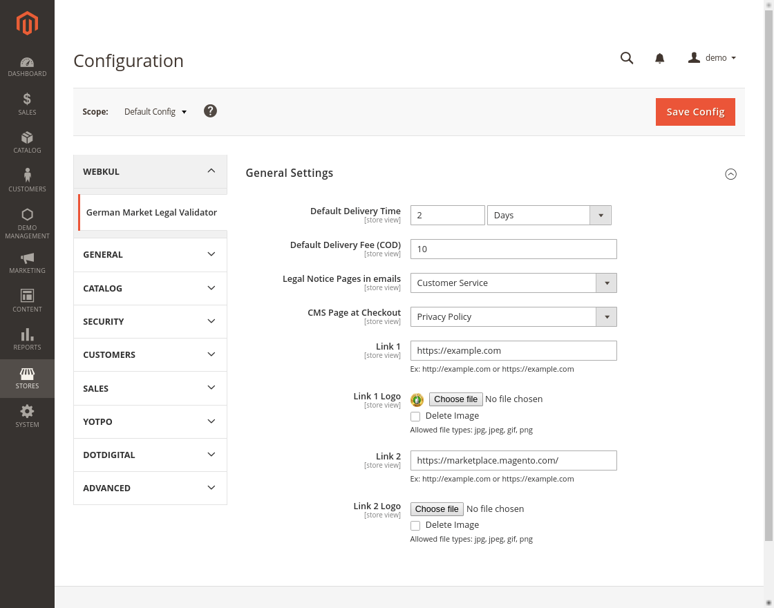Click 'Allowed file types' note under Link 1 Logo
Image resolution: width=774 pixels, height=608 pixels.
[471, 430]
